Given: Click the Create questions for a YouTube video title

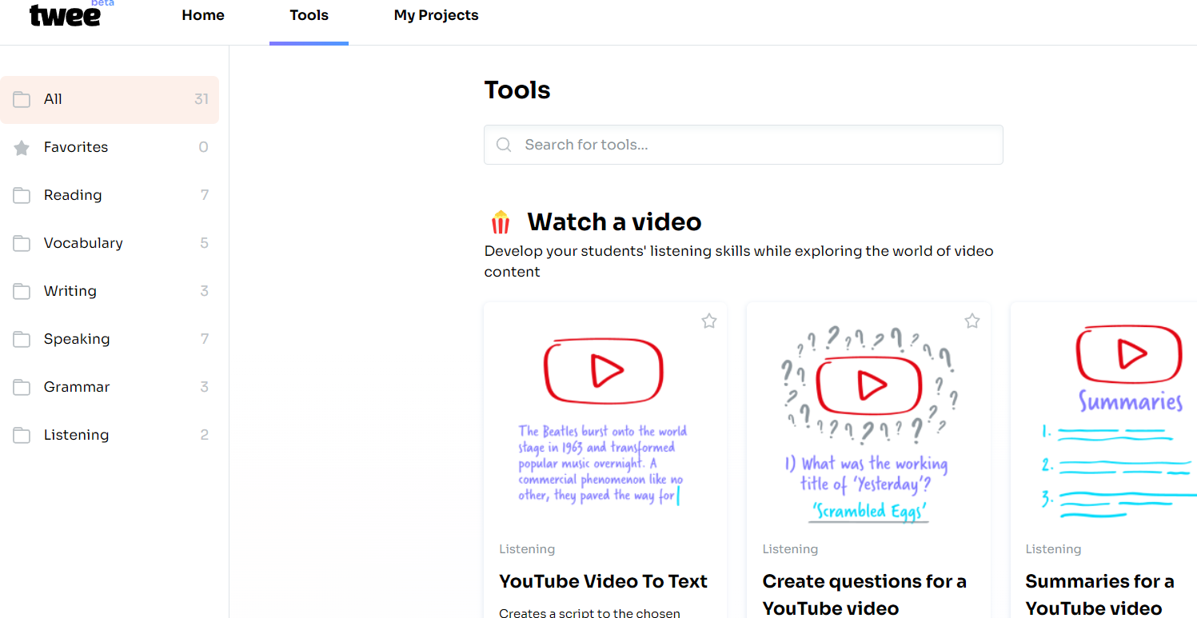Looking at the screenshot, I should coord(864,595).
